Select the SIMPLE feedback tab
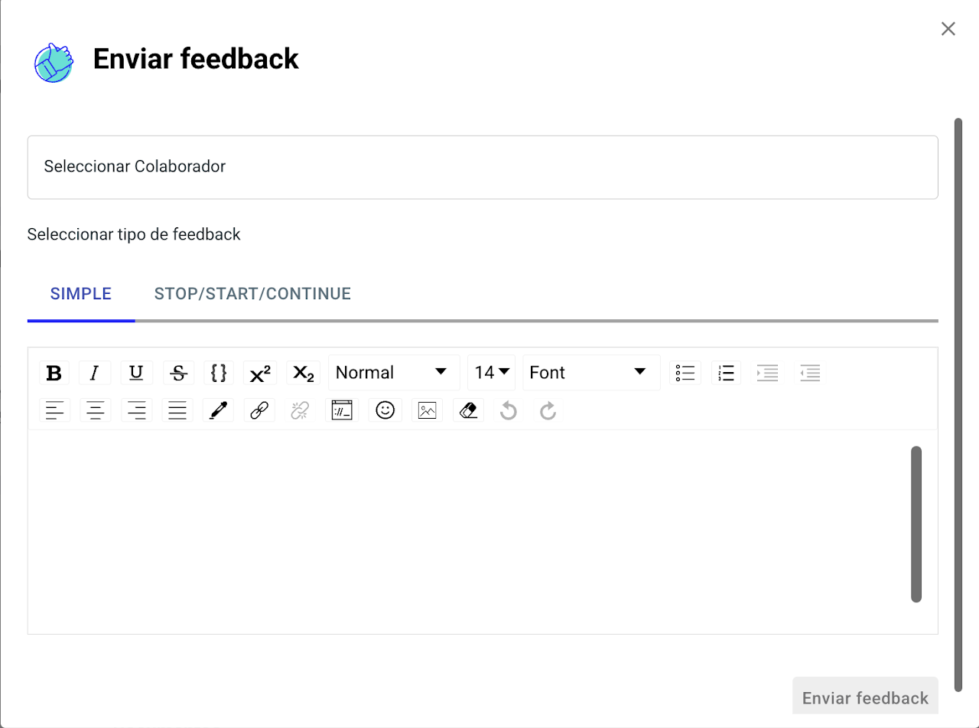 [x=81, y=294]
